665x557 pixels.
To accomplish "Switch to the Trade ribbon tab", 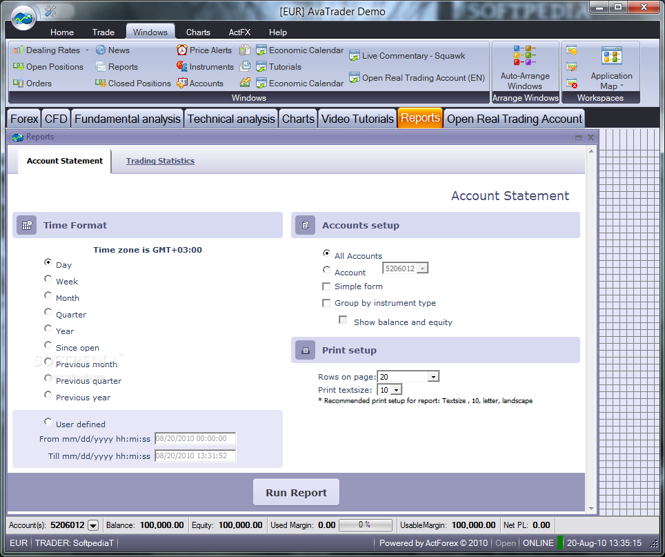I will click(x=103, y=32).
